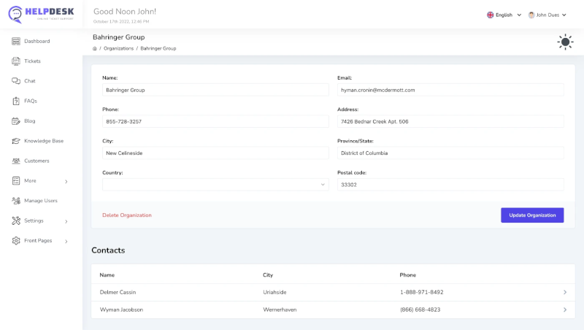Open the Country dropdown

(215, 185)
